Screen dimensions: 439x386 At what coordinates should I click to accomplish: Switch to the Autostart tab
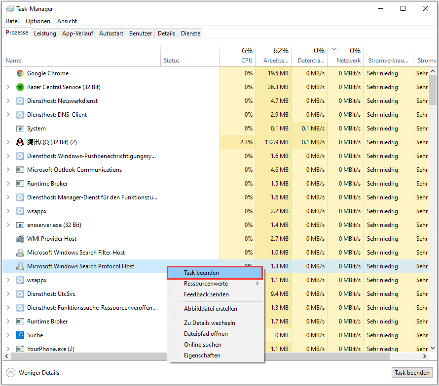pos(111,33)
